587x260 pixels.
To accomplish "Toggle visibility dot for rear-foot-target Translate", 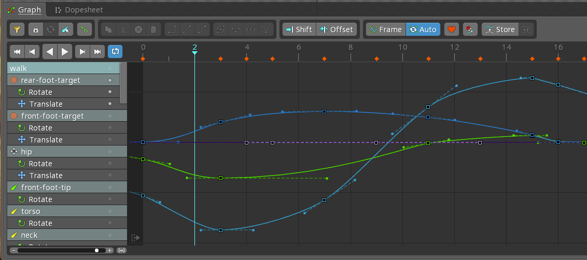I will tap(110, 104).
